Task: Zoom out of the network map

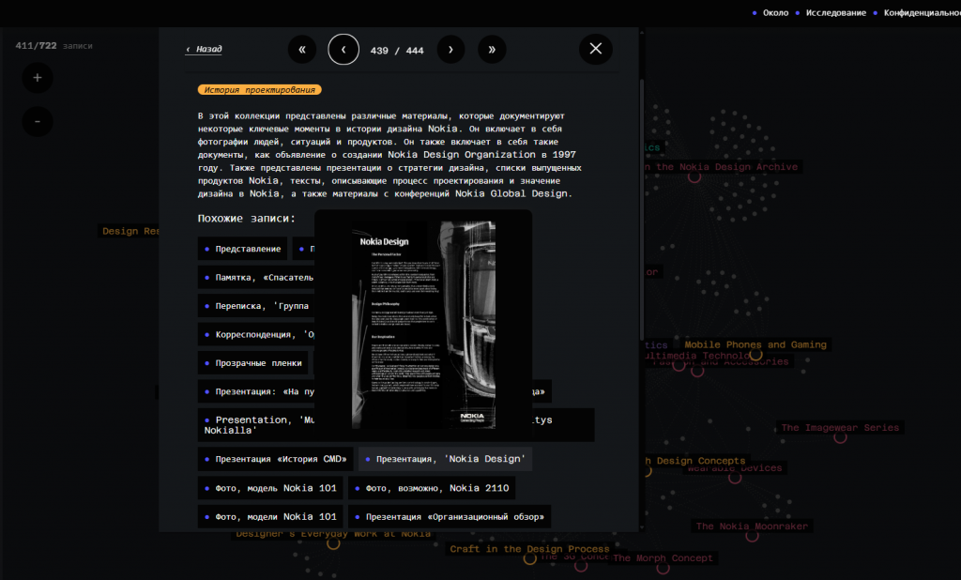Action: (38, 121)
